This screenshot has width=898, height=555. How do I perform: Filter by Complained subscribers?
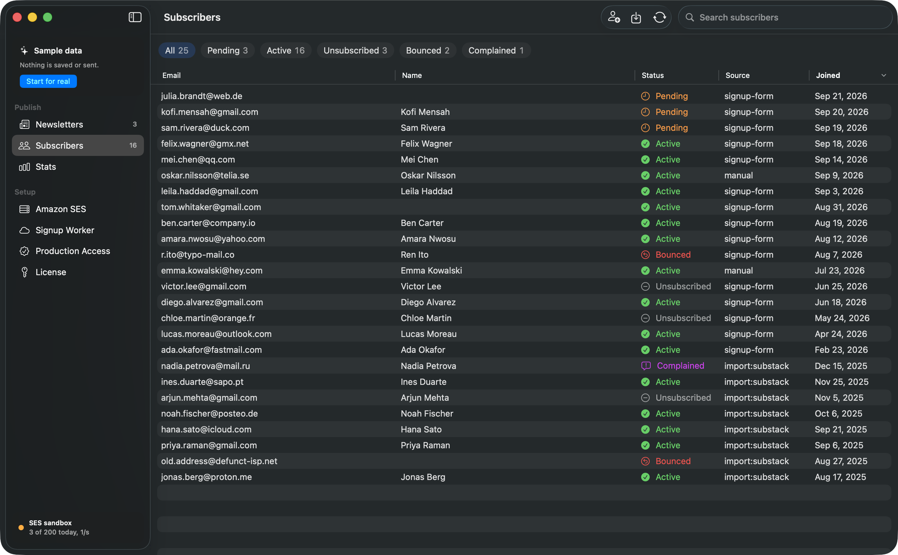(x=496, y=50)
